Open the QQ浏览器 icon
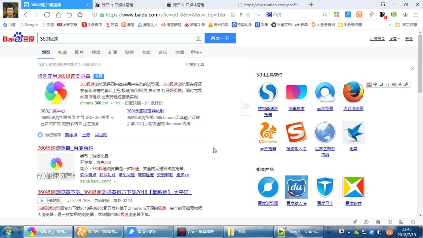 [325, 92]
